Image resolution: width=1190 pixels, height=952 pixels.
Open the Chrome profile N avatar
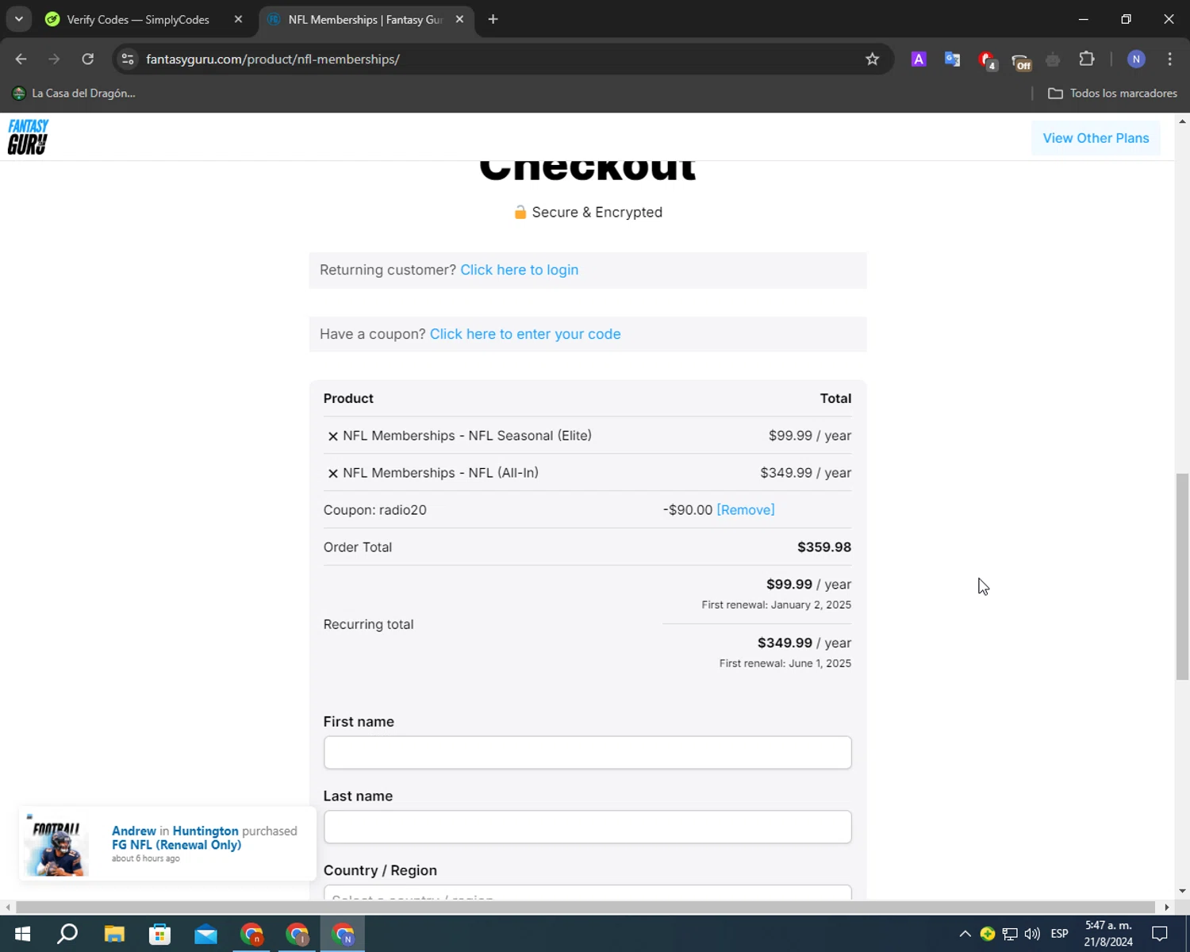click(1136, 59)
